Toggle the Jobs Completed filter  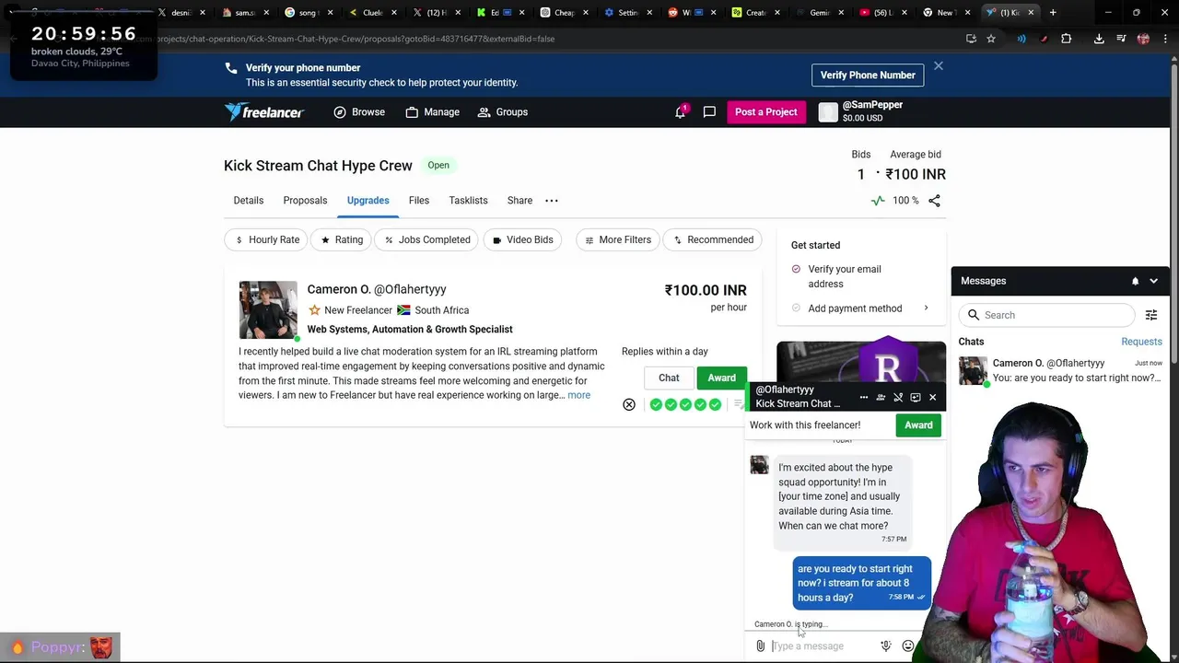426,240
